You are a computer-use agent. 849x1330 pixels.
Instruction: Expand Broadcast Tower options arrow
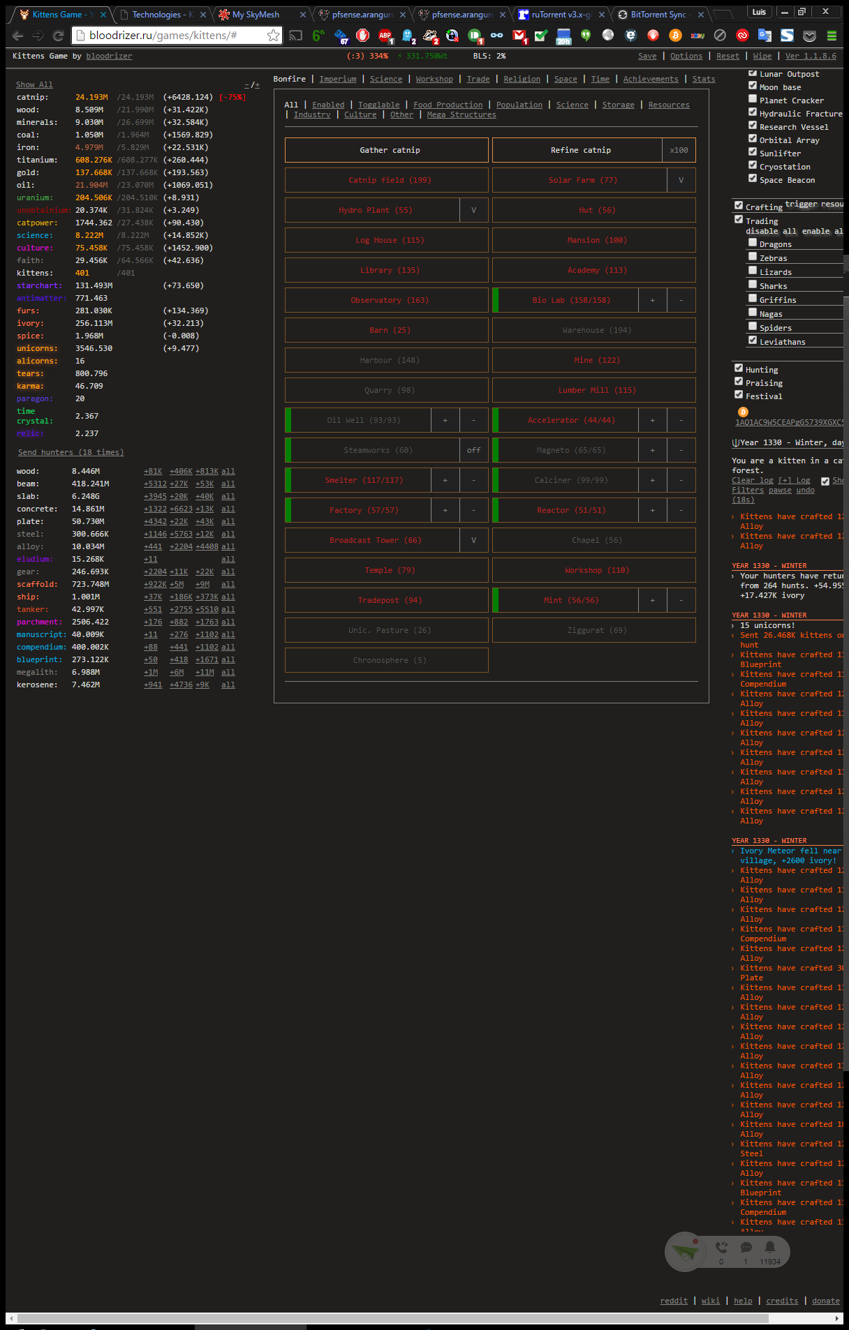473,540
